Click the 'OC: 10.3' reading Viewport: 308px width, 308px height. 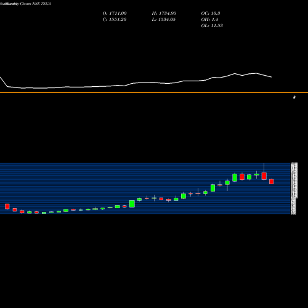(x=211, y=14)
